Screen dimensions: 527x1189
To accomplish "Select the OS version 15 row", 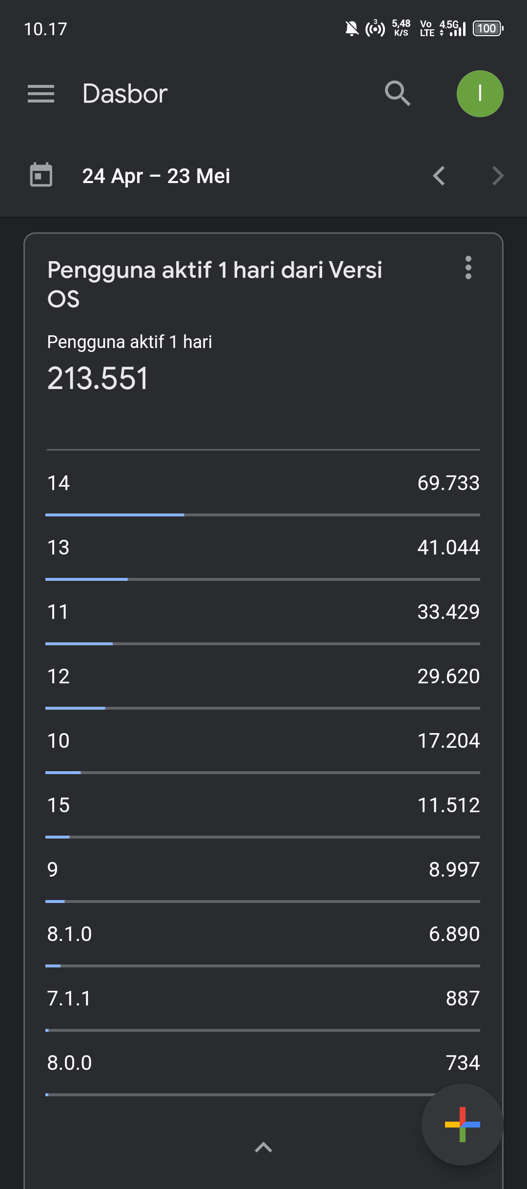I will pyautogui.click(x=263, y=805).
